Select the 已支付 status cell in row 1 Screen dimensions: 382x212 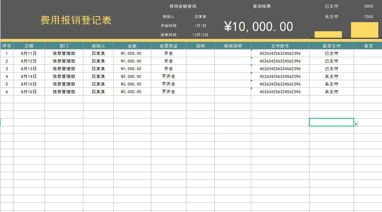coord(331,53)
